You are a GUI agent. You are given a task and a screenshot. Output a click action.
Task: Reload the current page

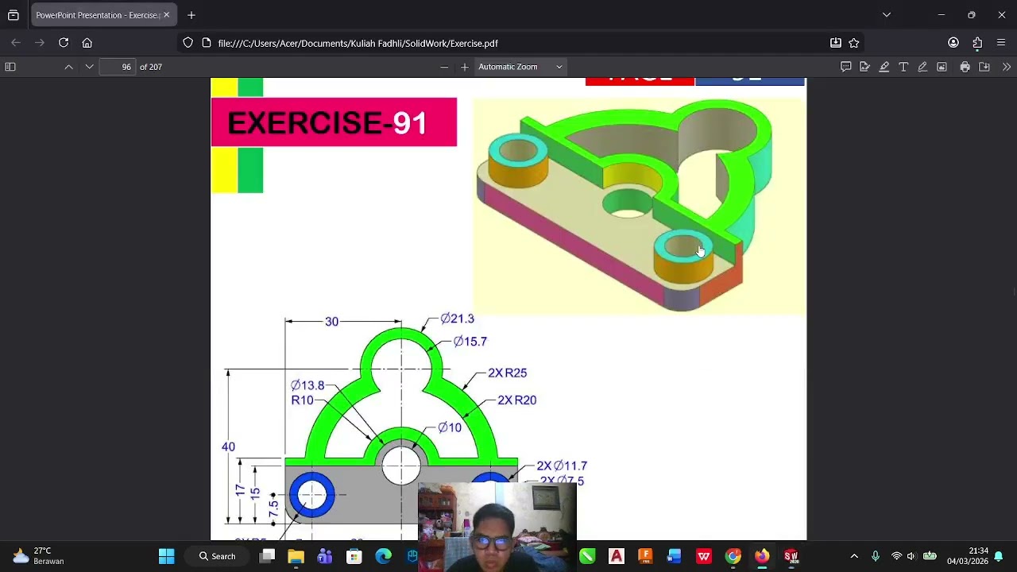point(64,43)
